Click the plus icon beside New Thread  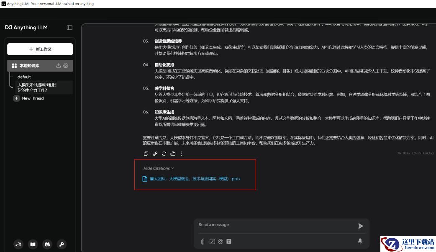coord(16,98)
